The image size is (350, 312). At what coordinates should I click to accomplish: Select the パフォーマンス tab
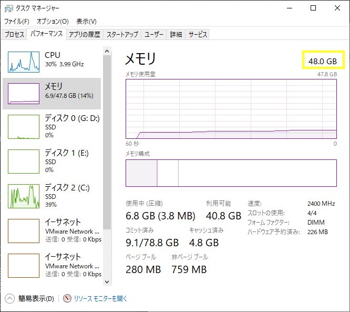(47, 34)
